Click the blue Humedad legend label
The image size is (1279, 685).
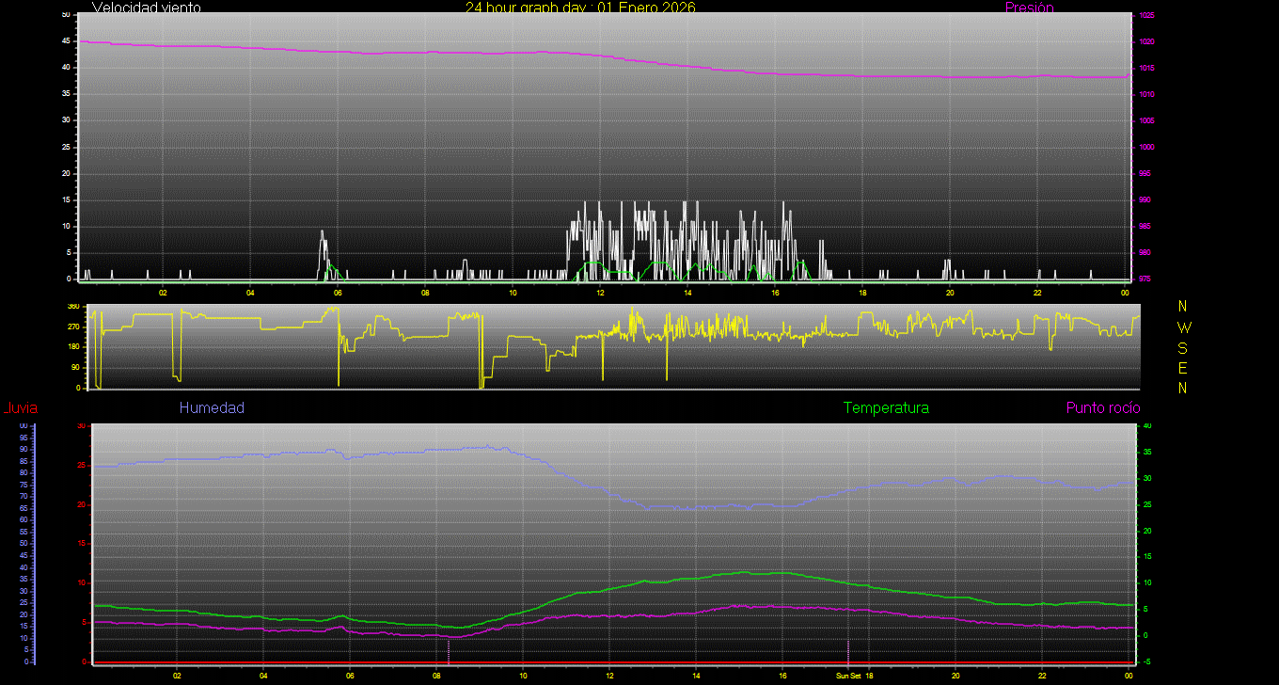point(212,408)
